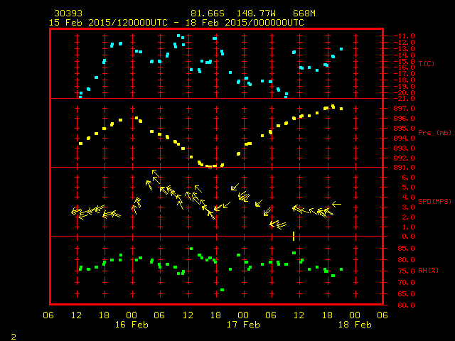Click the station ID 30393
The height and width of the screenshot is (341, 455).
click(68, 13)
